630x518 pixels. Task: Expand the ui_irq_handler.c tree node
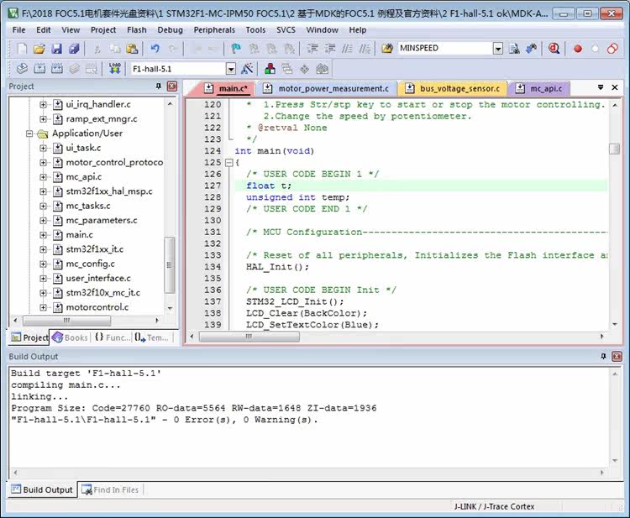coord(43,105)
